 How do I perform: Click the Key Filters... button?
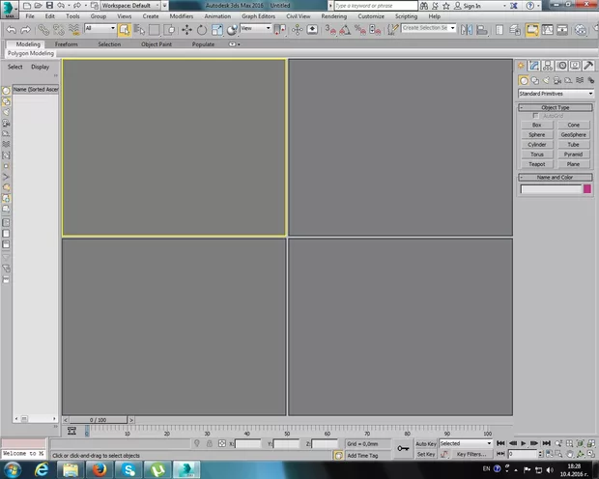pyautogui.click(x=471, y=454)
